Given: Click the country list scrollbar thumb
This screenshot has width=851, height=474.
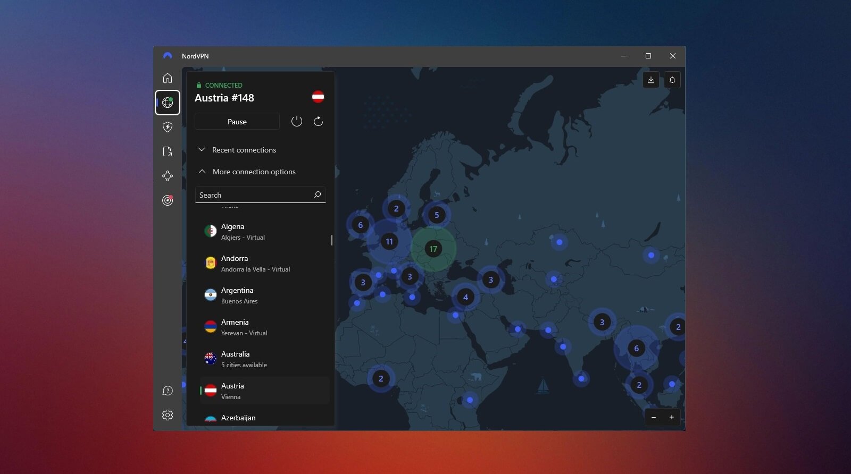Looking at the screenshot, I should point(332,240).
